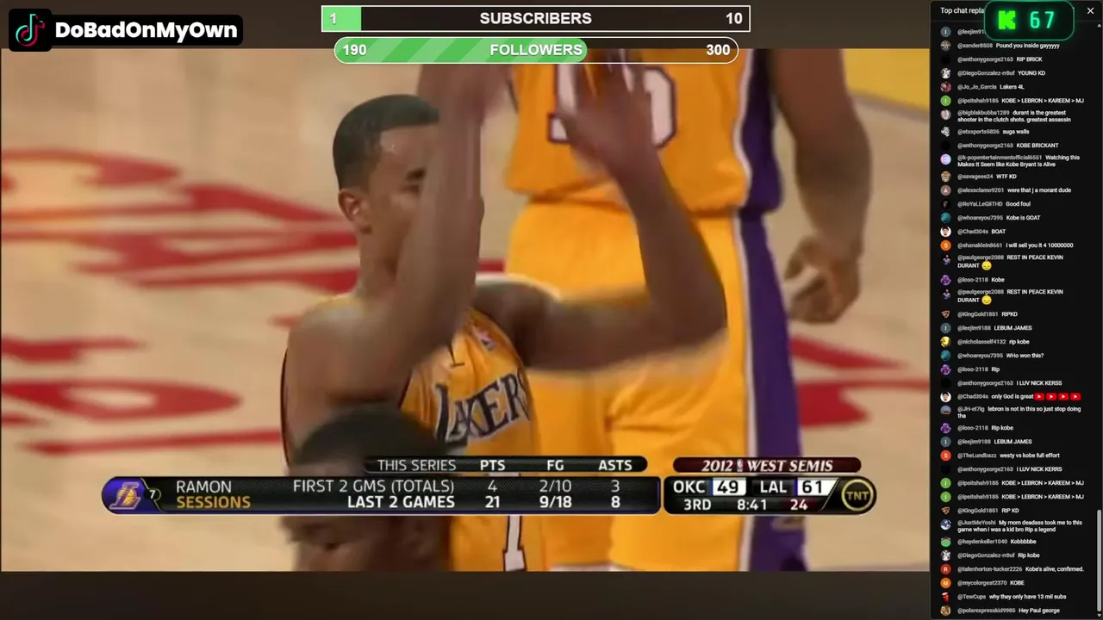This screenshot has height=620, width=1103.
Task: Click the LAL 61 score on scoreboard
Action: (x=793, y=487)
